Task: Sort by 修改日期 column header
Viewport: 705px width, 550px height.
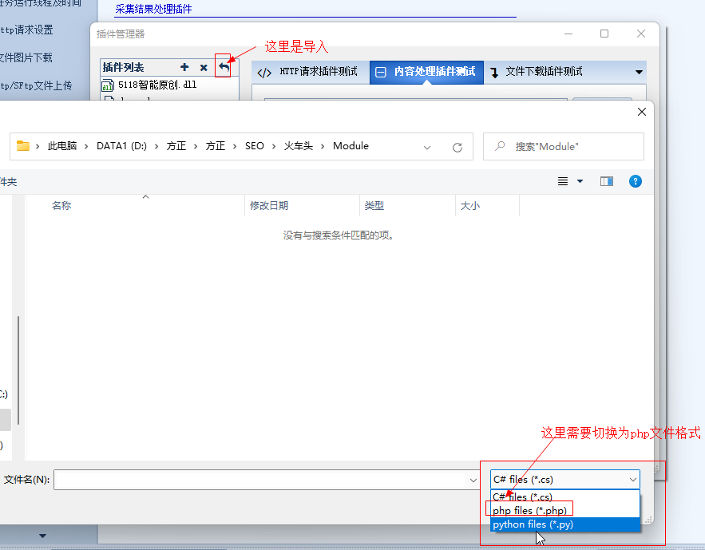Action: [x=269, y=206]
